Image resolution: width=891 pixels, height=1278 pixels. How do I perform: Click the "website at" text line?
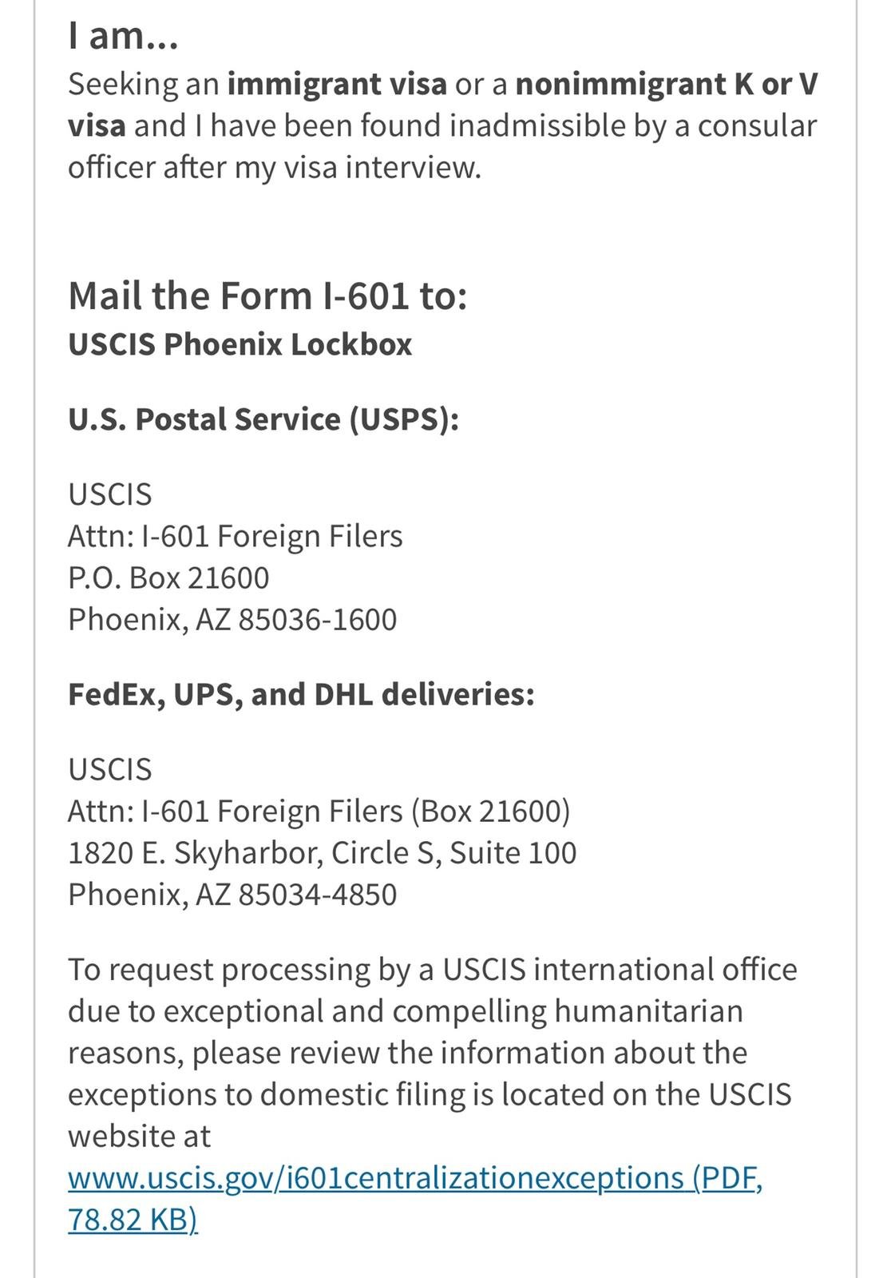(140, 1137)
